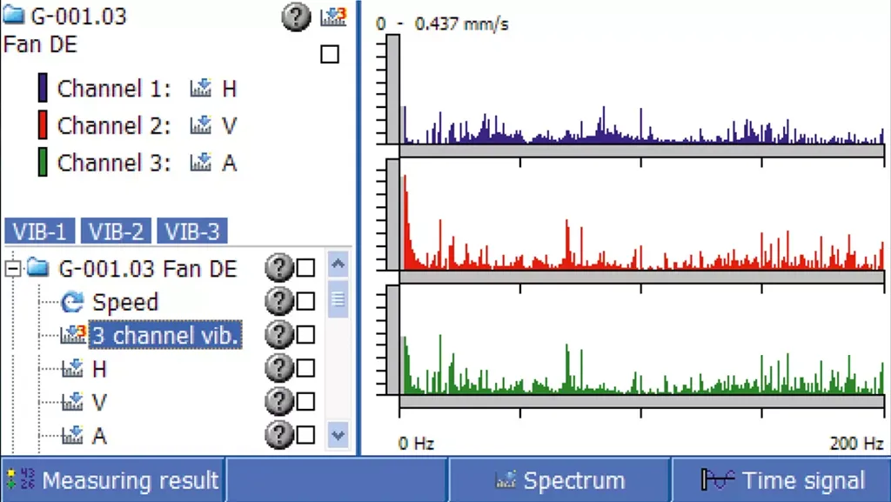The height and width of the screenshot is (502, 891).
Task: Click the Channel 2 V measurement icon
Action: click(201, 126)
